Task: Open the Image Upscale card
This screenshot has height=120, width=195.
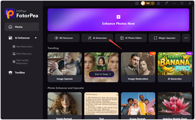Action: pyautogui.click(x=65, y=67)
